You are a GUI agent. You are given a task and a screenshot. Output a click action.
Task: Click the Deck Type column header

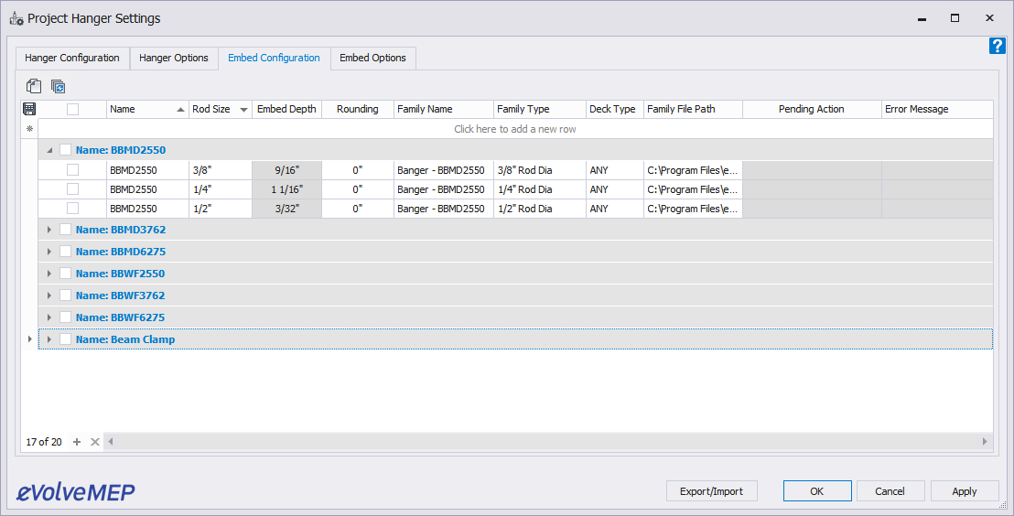(x=615, y=109)
